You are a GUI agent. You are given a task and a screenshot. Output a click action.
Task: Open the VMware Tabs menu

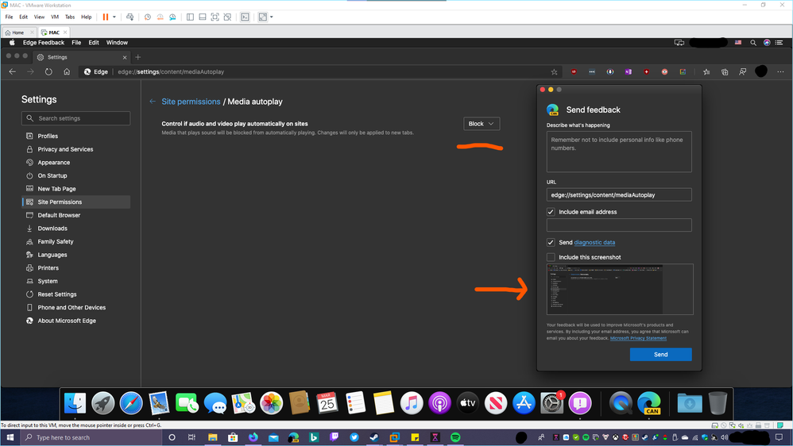[70, 17]
